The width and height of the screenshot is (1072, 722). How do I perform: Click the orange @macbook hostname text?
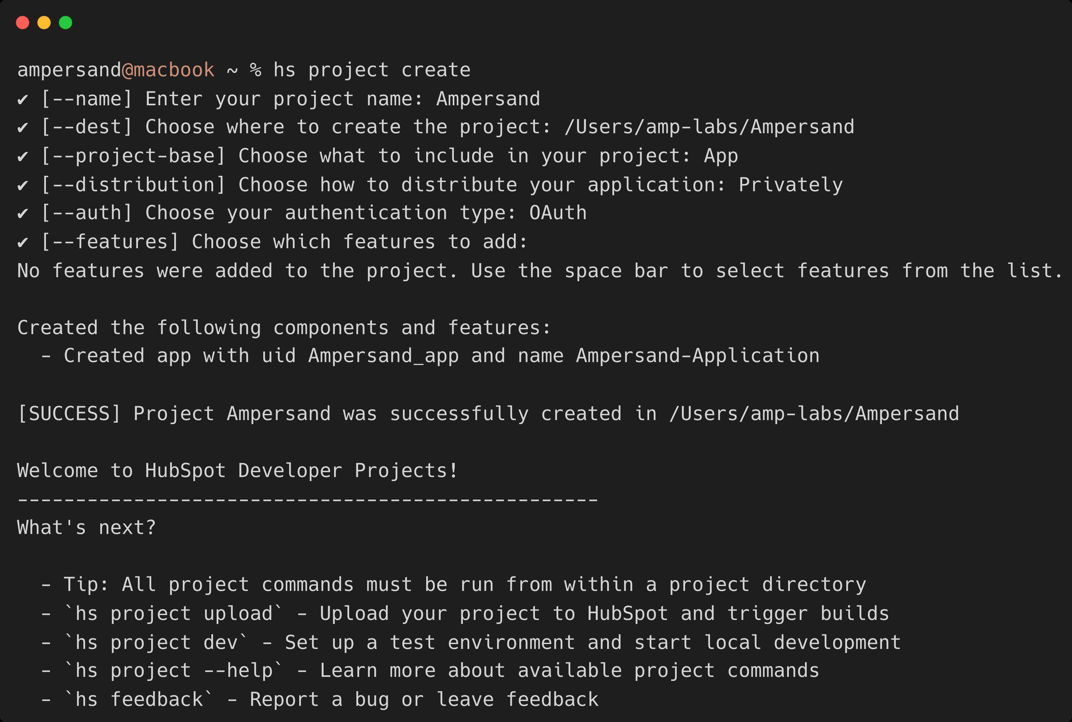click(168, 70)
